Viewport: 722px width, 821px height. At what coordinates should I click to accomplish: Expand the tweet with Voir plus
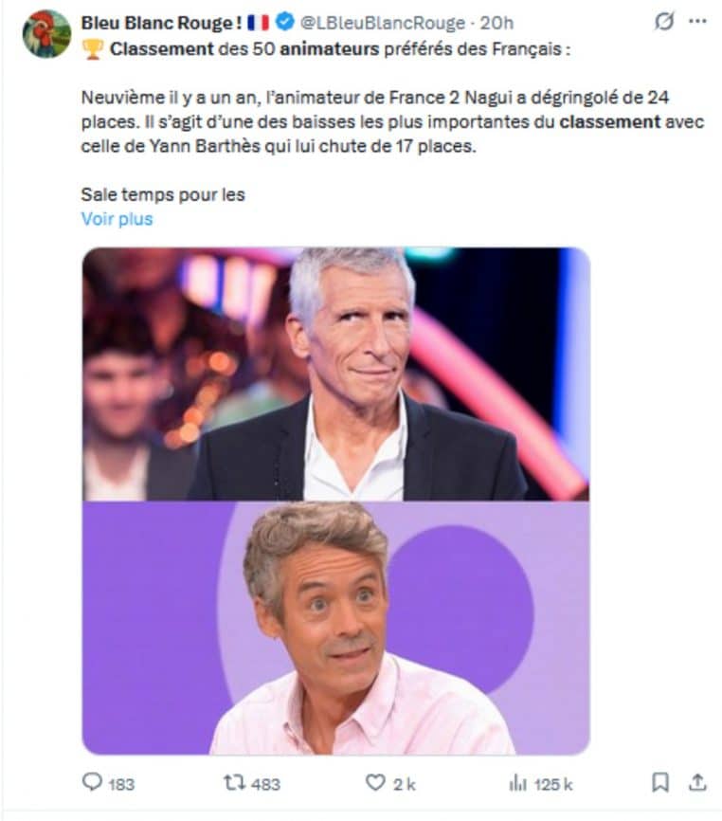tap(117, 218)
